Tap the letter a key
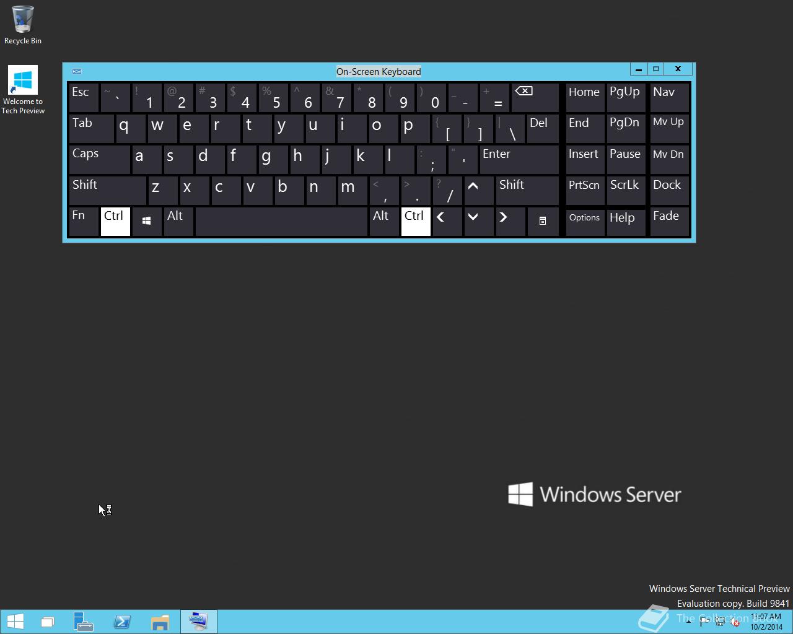 pyautogui.click(x=147, y=160)
